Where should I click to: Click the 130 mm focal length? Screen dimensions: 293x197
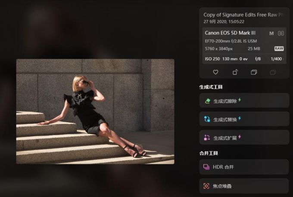click(x=230, y=59)
